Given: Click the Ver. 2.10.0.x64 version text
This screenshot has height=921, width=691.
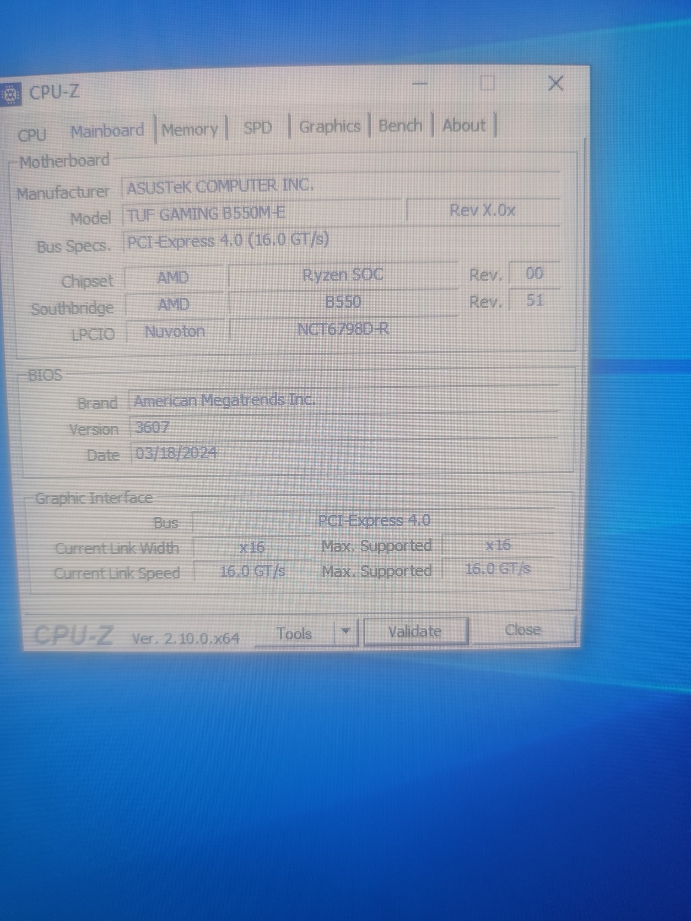Looking at the screenshot, I should coord(186,638).
